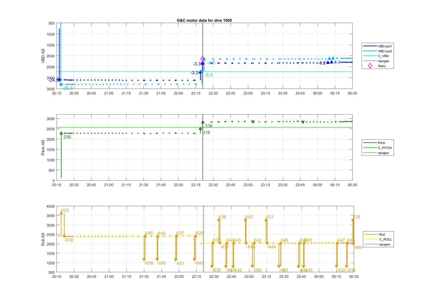435x306 pixels.
Task: Click the '500' y-tick label on the VBD plot
Action: [51, 24]
